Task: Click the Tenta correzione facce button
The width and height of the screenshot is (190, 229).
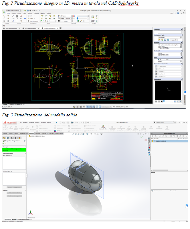Action: coord(14,193)
